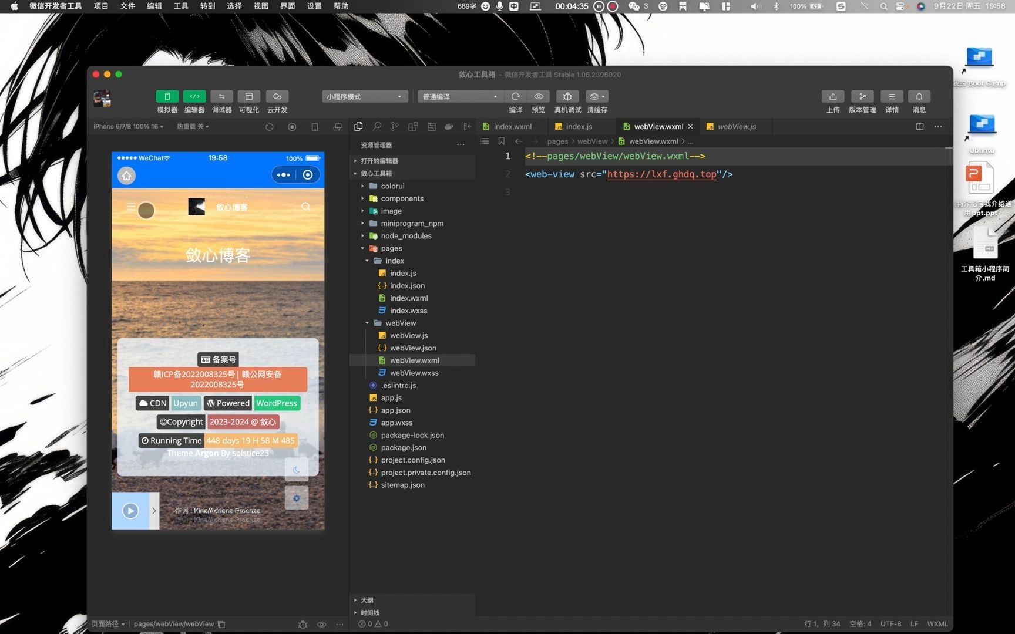
Task: Open the source control branch icon
Action: tap(395, 126)
